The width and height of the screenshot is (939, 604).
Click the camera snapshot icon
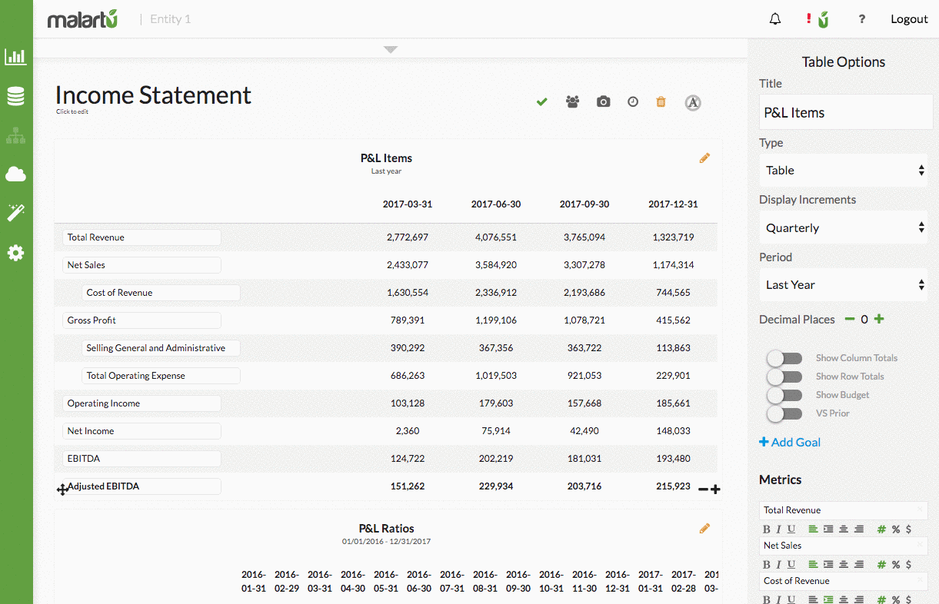click(x=604, y=101)
